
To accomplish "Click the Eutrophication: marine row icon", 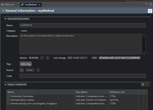I will click(x=9, y=100).
